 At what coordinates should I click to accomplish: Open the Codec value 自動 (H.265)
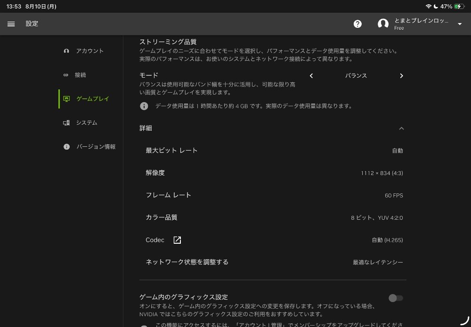(x=387, y=240)
